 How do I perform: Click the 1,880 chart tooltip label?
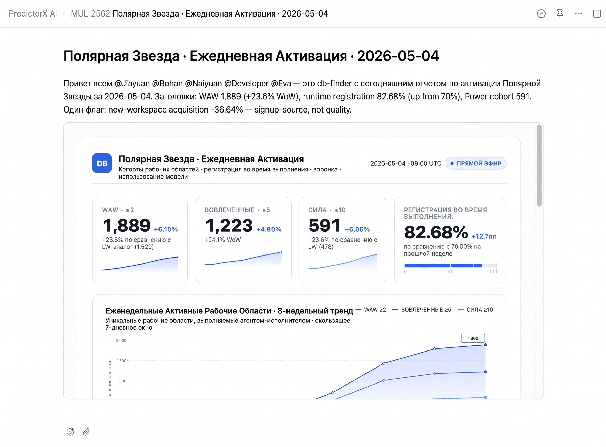(x=473, y=338)
